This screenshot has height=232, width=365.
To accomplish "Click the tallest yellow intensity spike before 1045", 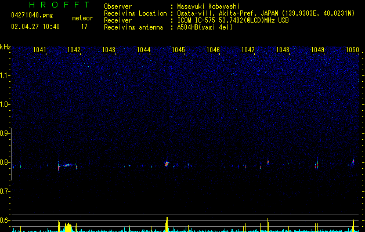I will (167, 224).
